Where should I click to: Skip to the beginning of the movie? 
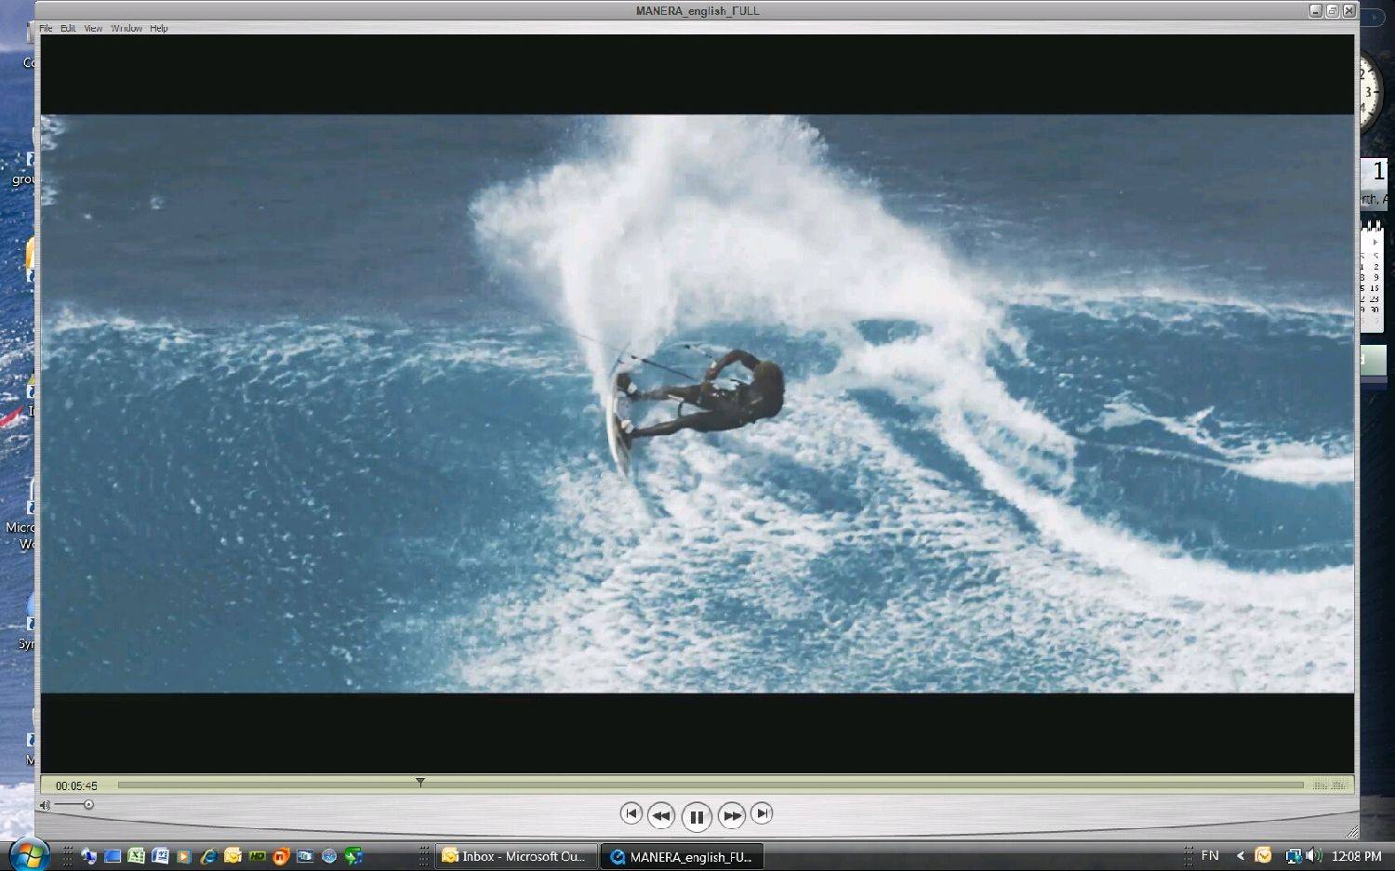click(x=631, y=813)
